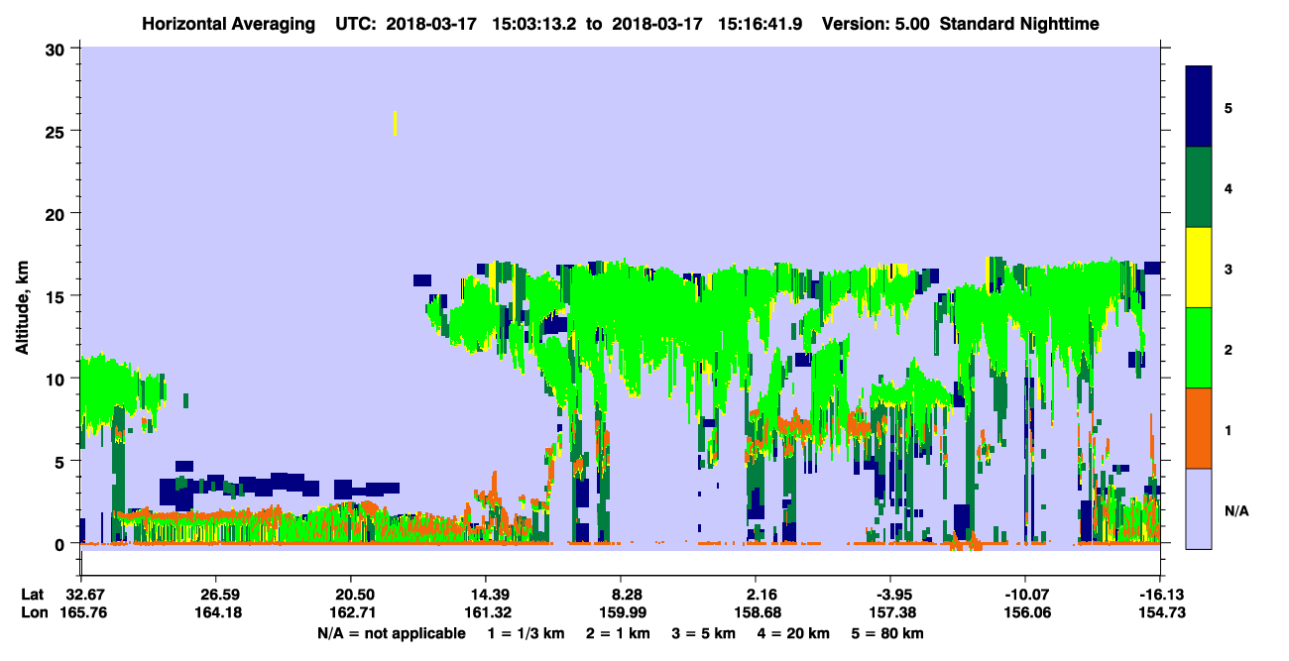Click the legend text "N/A = not applicable"
The width and height of the screenshot is (1289, 661).
coord(392,633)
